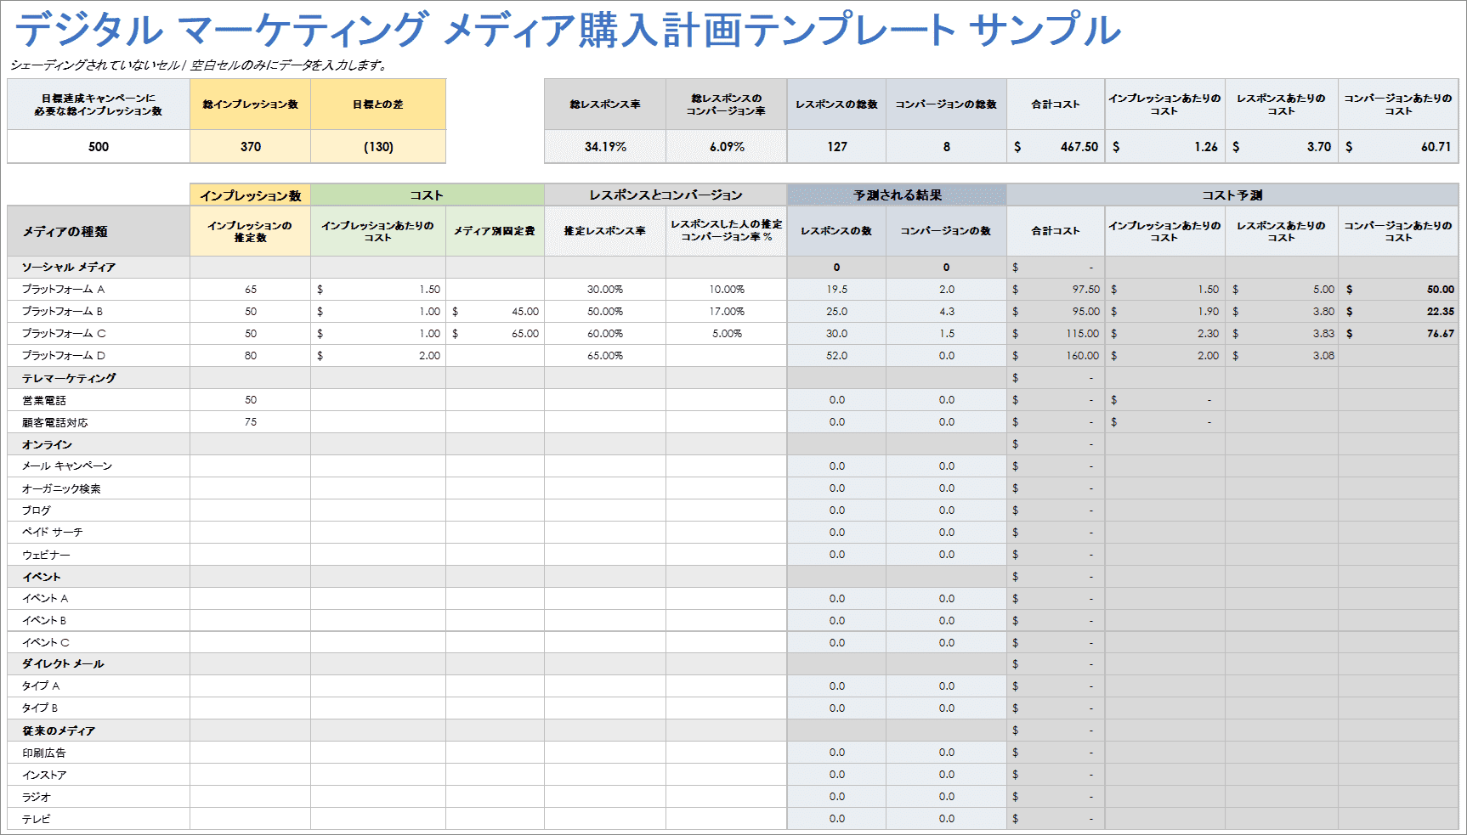The width and height of the screenshot is (1467, 835).
Task: Click Platform C conversion rate 5.00%
Action: coord(727,333)
